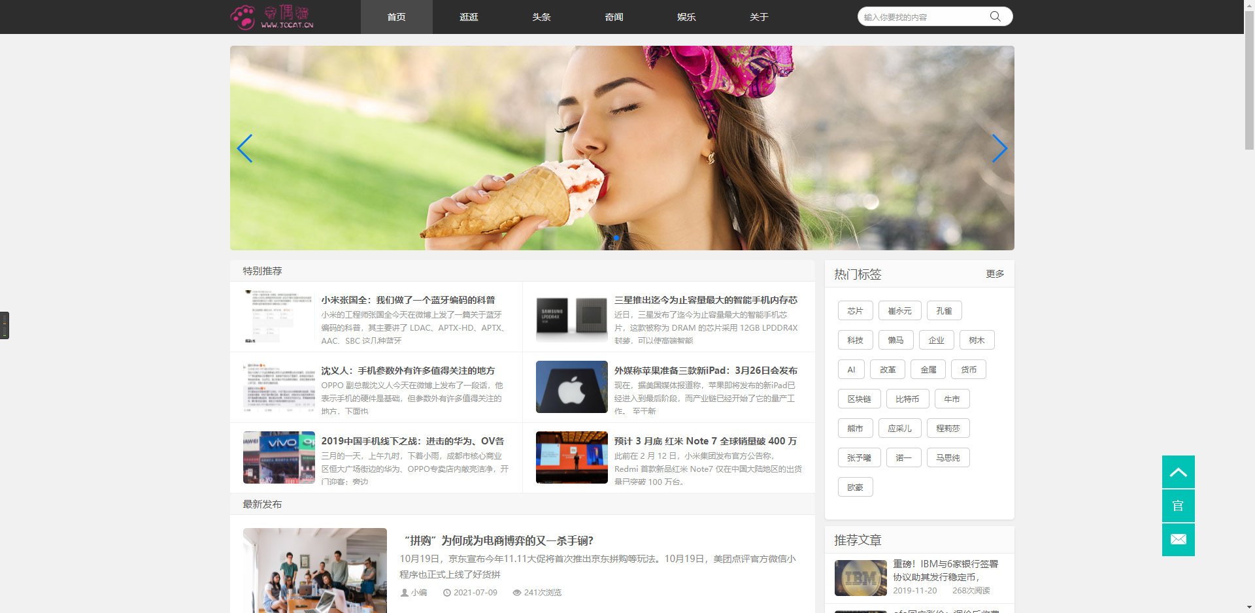Viewport: 1255px width, 613px height.
Task: Click the clock icon beside 2021-07-09
Action: pos(447,593)
